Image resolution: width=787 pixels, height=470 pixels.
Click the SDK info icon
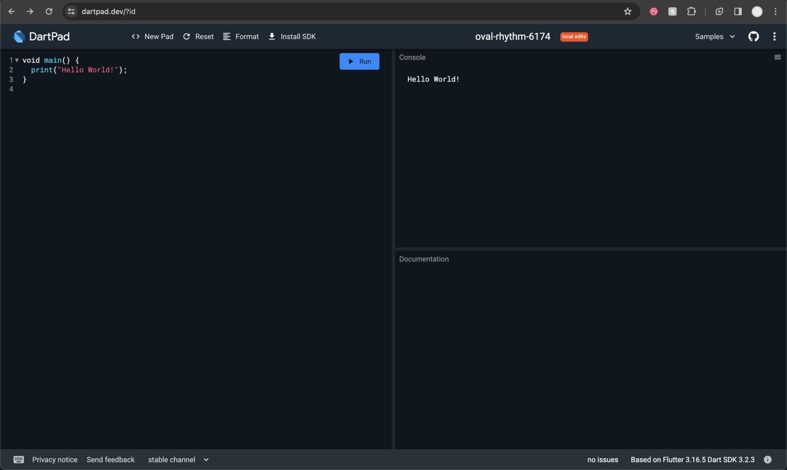click(x=767, y=460)
